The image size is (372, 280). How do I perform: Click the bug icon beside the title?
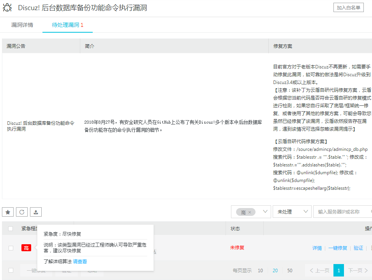7,8
